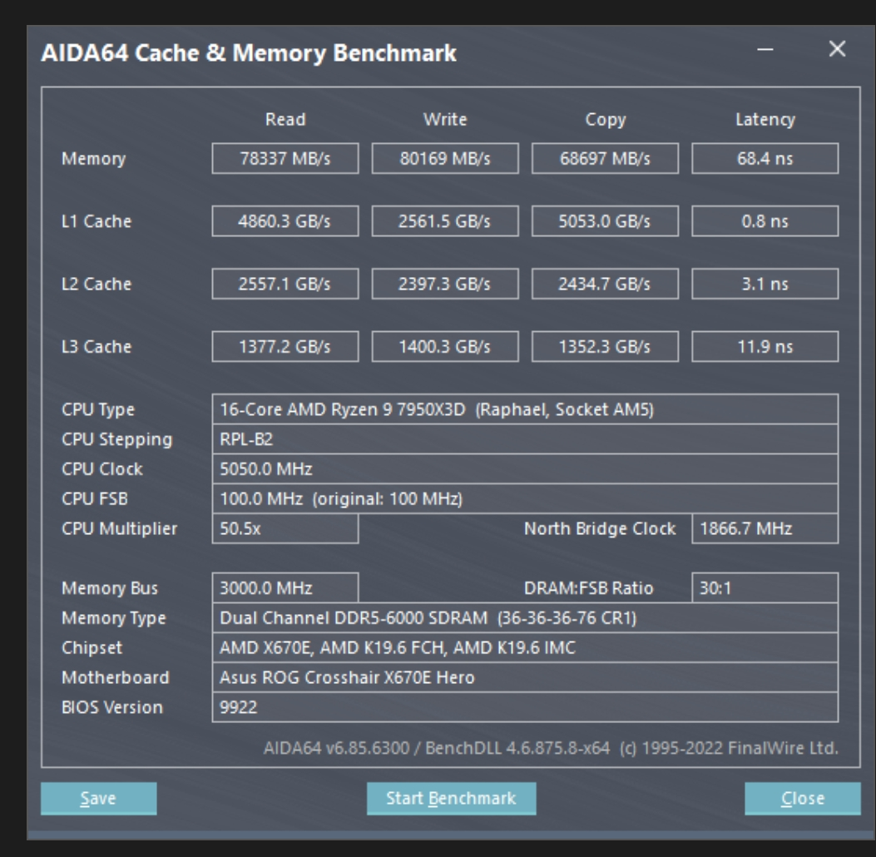Image resolution: width=876 pixels, height=857 pixels.
Task: Click the CPU Clock field 5050.0 MHz
Action: point(525,468)
